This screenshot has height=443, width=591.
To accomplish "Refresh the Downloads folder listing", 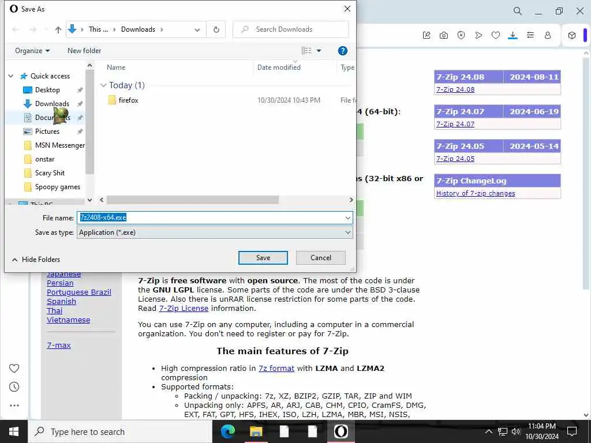I will point(216,29).
